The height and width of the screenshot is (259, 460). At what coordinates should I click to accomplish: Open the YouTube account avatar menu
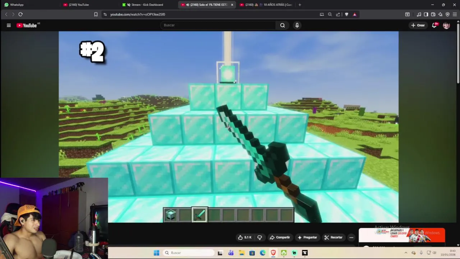point(446,25)
